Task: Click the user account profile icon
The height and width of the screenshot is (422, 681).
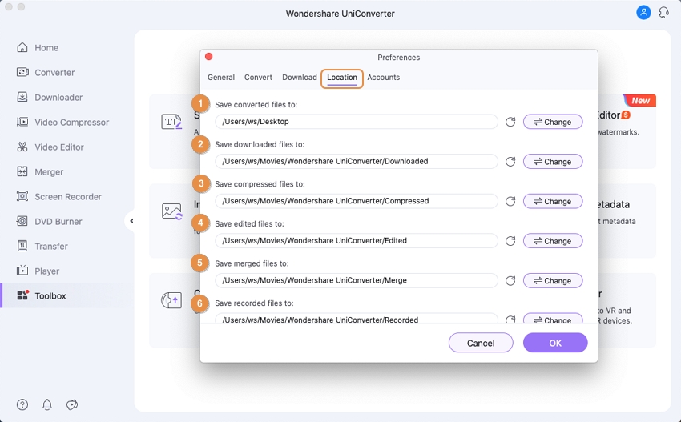Action: click(x=643, y=13)
